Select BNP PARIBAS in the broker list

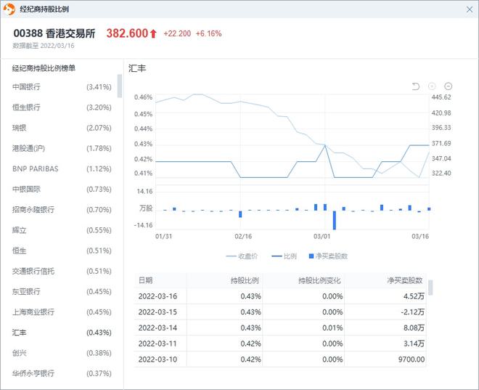point(62,168)
